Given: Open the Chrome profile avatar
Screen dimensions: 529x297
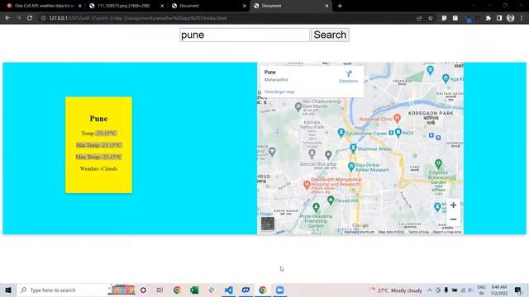Looking at the screenshot, I should click(x=511, y=18).
